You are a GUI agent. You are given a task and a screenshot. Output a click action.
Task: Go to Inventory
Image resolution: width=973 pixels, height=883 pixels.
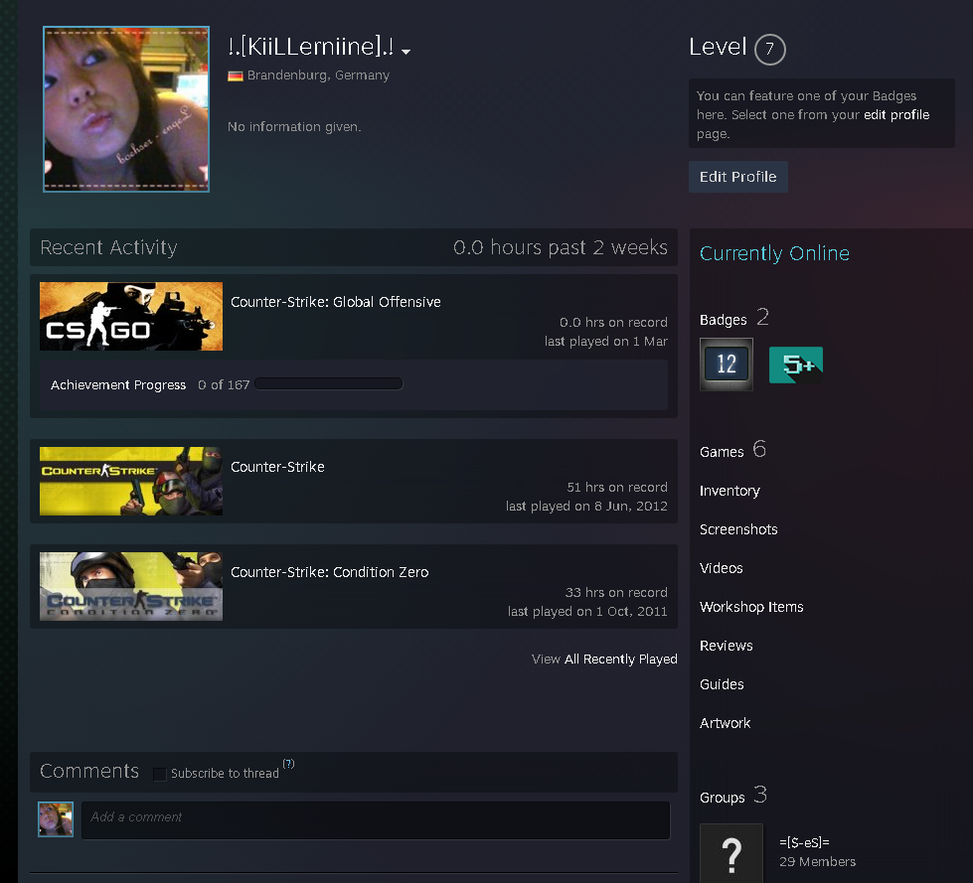point(730,491)
